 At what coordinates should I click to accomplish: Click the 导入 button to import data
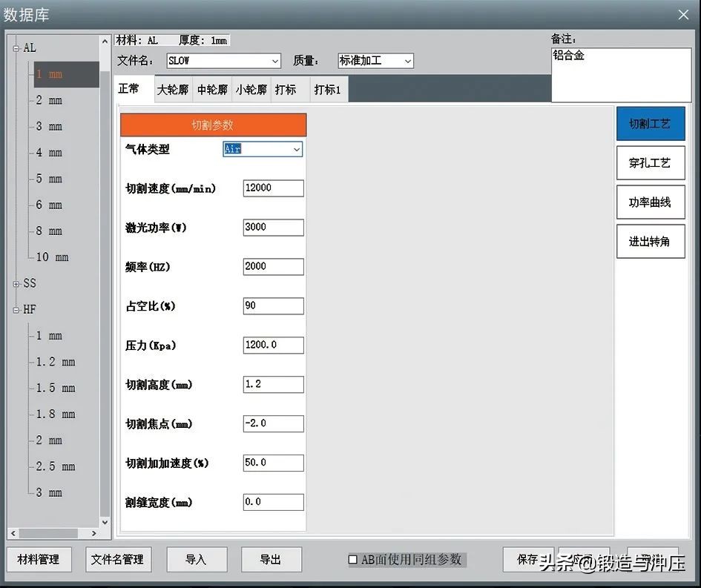pyautogui.click(x=197, y=560)
